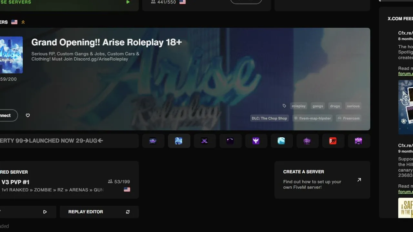Open the V3 PVP #1 server entry
The image size is (413, 232).
coord(69,180)
